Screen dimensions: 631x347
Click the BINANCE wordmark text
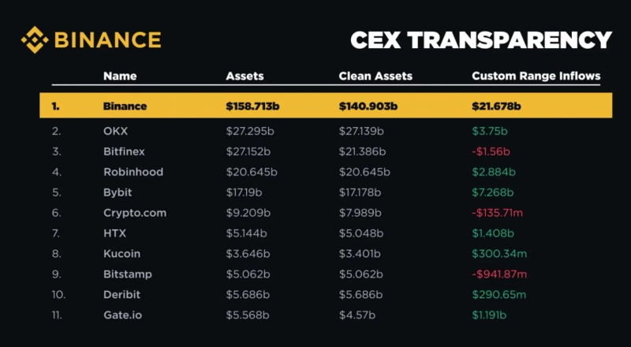coord(107,39)
